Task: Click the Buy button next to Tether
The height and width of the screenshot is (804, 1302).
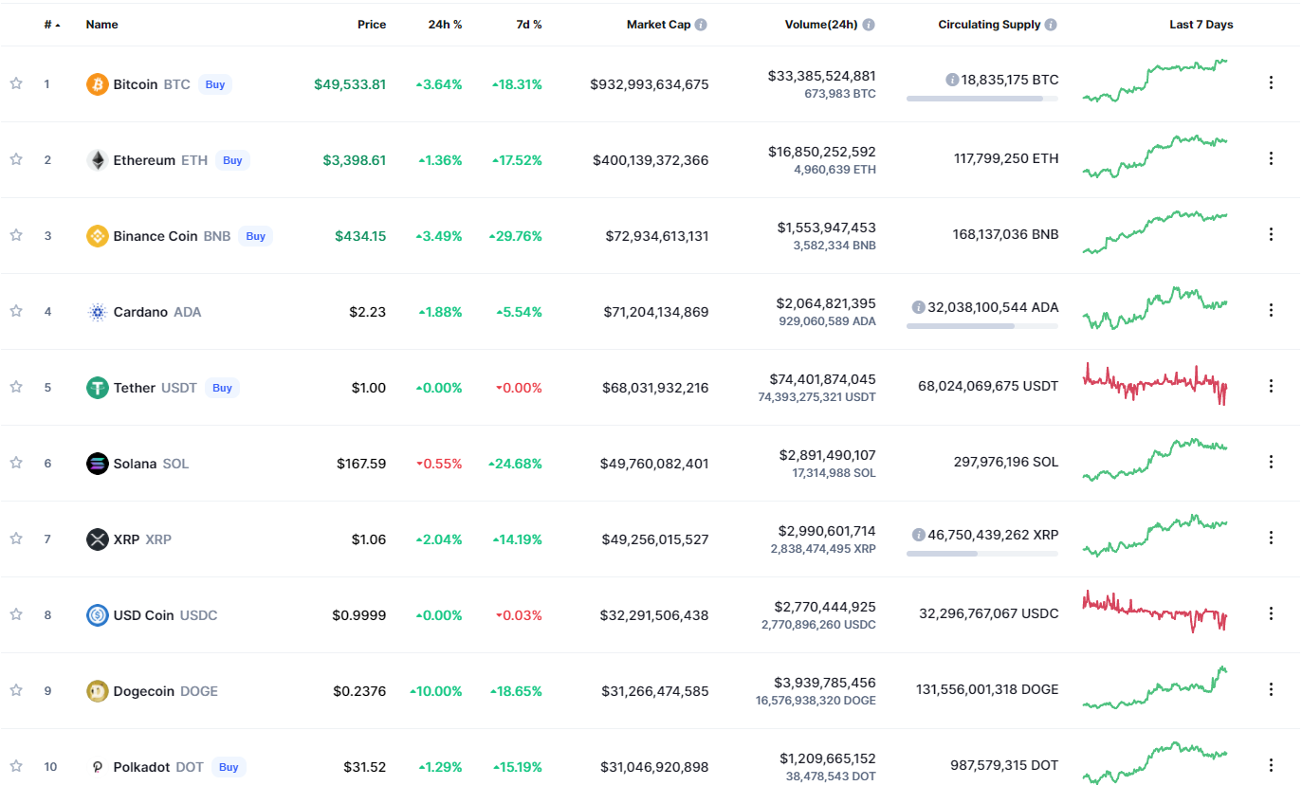Action: 222,388
